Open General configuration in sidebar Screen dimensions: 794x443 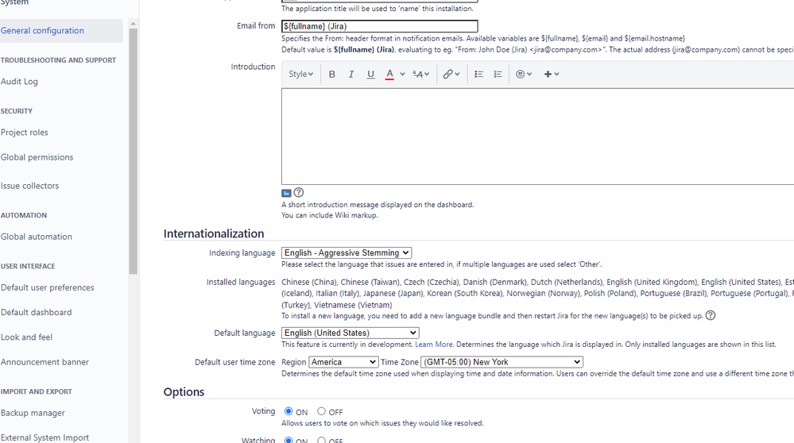click(61, 31)
